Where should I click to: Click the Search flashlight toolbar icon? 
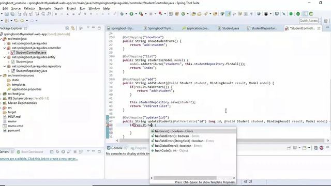tap(206, 14)
